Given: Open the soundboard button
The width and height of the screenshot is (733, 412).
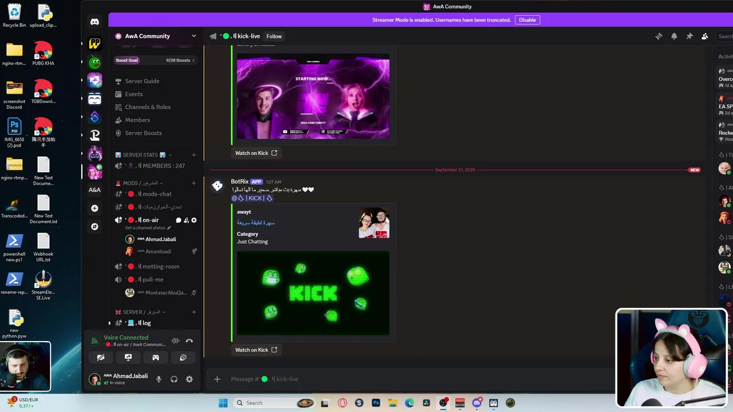Looking at the screenshot, I should coord(183,358).
